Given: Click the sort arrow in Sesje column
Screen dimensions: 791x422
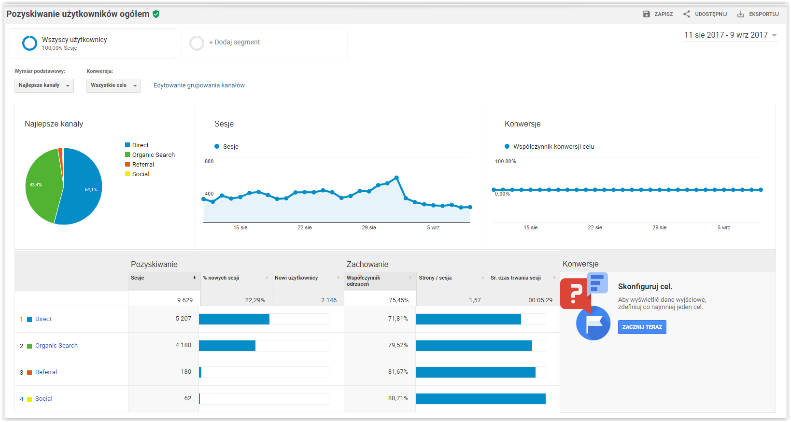Looking at the screenshot, I should 195,278.
